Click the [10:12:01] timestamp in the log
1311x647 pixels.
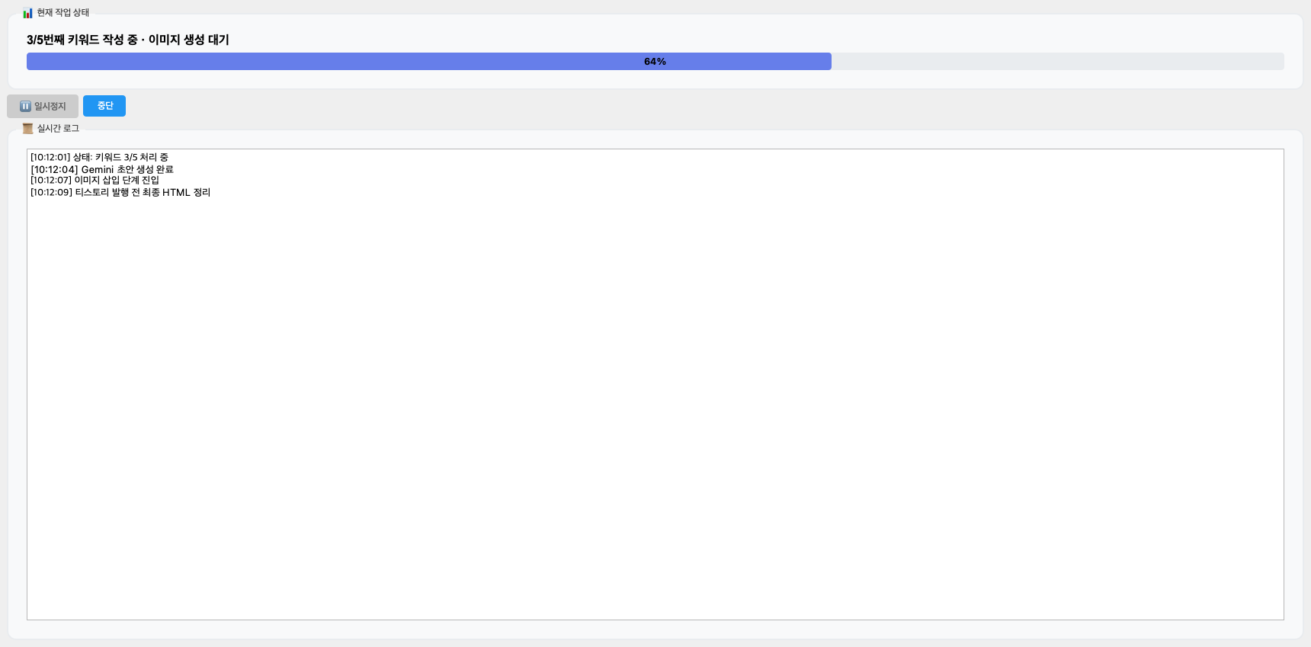(x=50, y=158)
